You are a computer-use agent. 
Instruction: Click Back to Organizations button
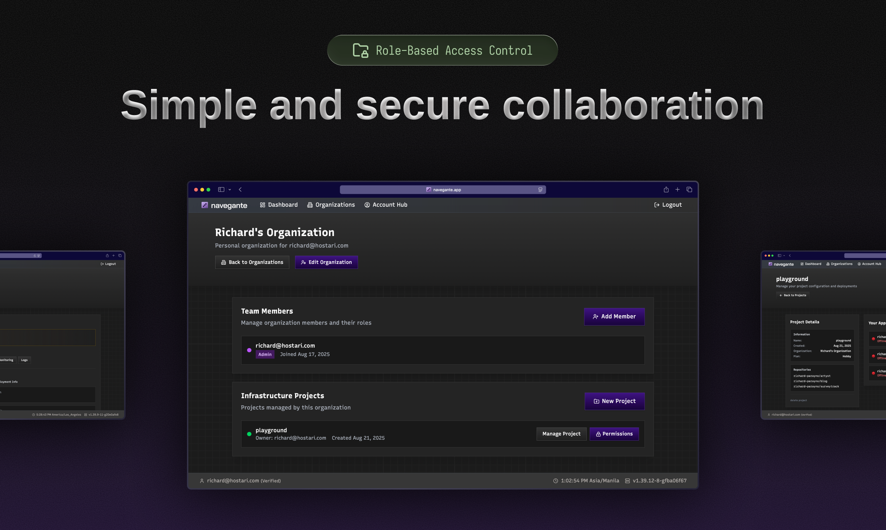click(252, 262)
